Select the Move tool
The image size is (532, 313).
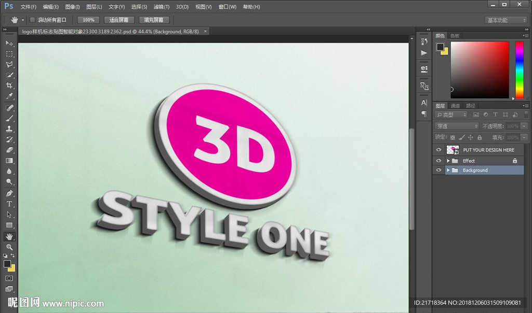coord(9,44)
